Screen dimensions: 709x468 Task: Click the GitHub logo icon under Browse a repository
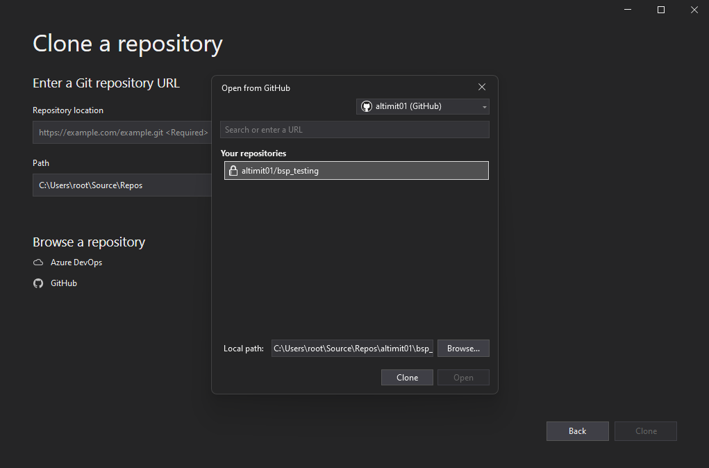pyautogui.click(x=38, y=283)
